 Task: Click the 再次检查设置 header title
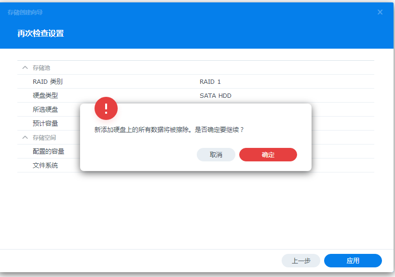41,34
